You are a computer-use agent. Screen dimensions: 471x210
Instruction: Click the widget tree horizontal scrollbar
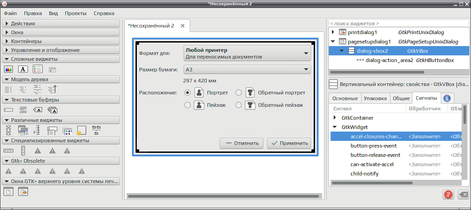(377, 72)
